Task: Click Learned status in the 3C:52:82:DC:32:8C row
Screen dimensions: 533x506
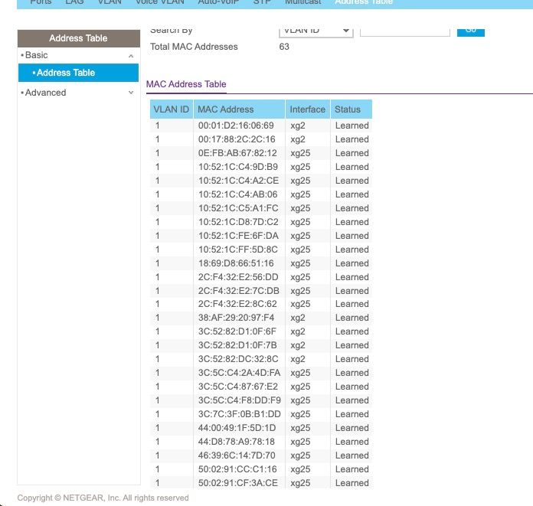Action: point(352,359)
